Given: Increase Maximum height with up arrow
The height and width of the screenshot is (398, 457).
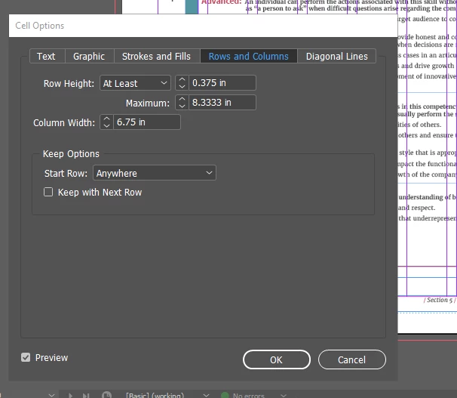Looking at the screenshot, I should (182, 99).
